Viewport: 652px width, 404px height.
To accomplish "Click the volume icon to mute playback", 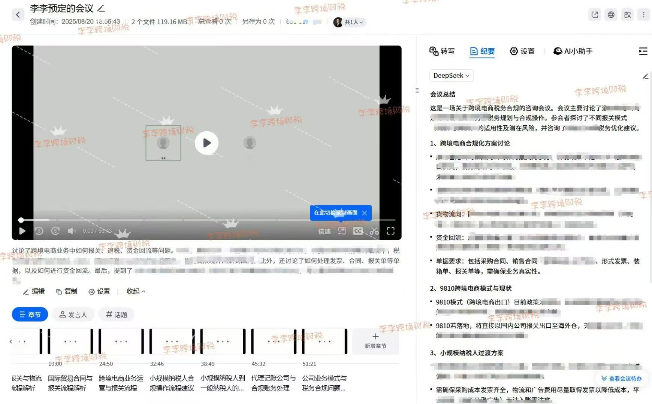I will click(72, 231).
